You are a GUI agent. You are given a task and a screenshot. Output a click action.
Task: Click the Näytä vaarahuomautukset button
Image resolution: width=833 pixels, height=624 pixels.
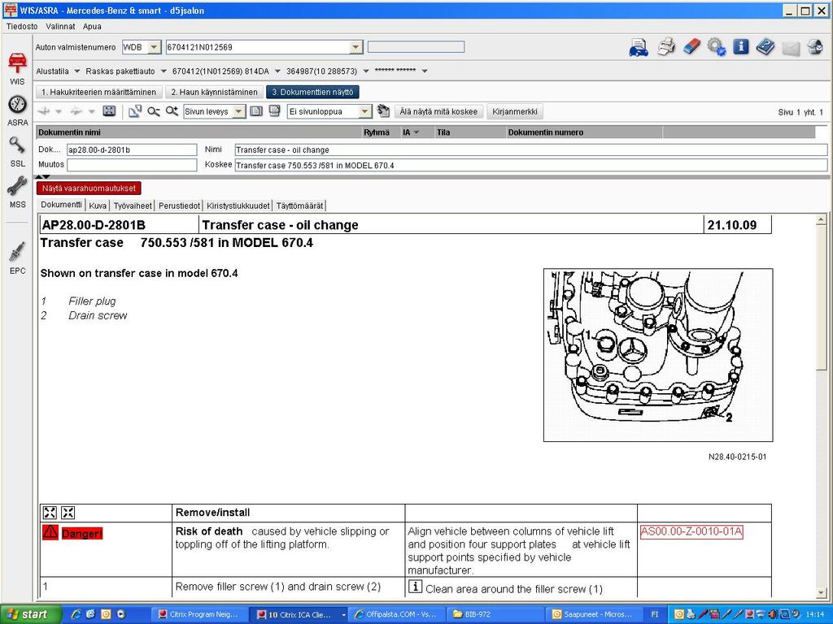tap(89, 188)
